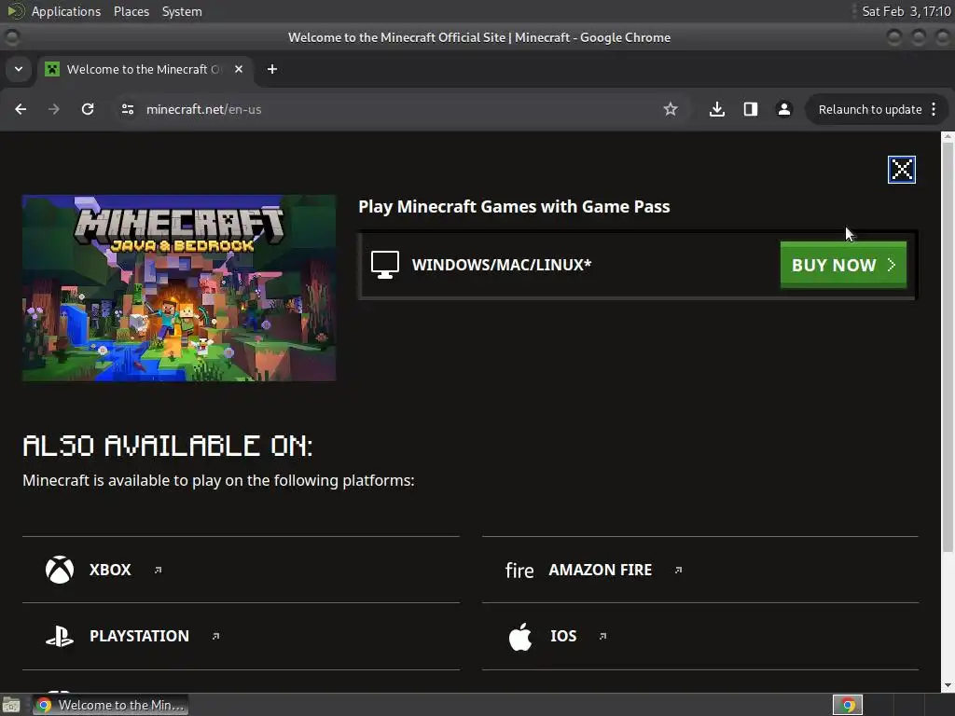Click Relaunch to update button
This screenshot has height=716, width=955.
coord(870,110)
